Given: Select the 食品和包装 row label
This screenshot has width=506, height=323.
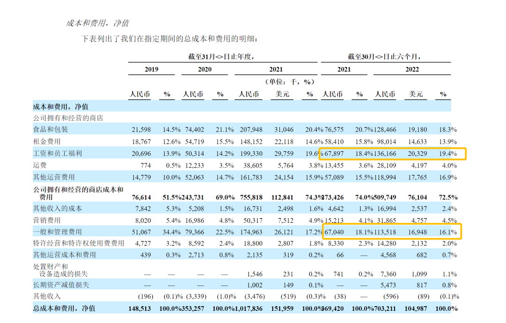Looking at the screenshot, I should pyautogui.click(x=51, y=129).
